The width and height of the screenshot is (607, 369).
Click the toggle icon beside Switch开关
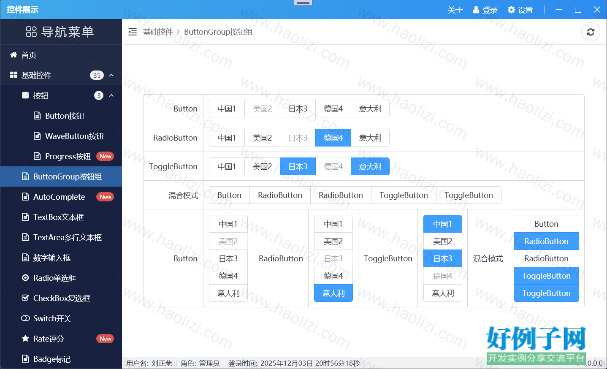(x=25, y=318)
